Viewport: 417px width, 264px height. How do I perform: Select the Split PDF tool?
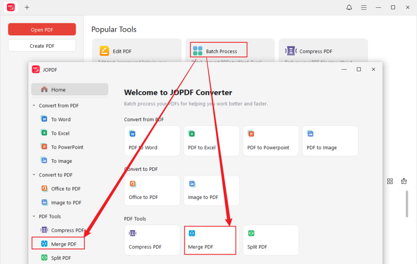click(270, 240)
